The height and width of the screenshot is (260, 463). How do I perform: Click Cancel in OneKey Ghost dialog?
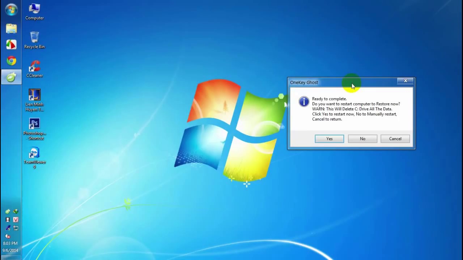(395, 139)
